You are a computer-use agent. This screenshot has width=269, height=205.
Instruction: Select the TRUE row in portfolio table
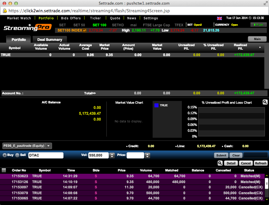[x=132, y=55]
